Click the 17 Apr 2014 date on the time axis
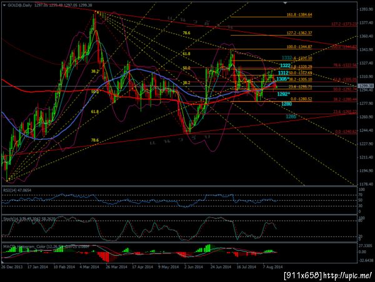The height and width of the screenshot is (282, 375). tap(142, 267)
